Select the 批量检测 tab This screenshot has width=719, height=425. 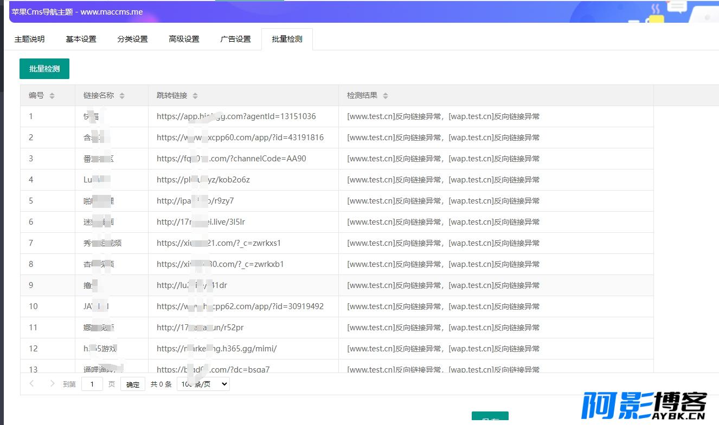(x=287, y=39)
